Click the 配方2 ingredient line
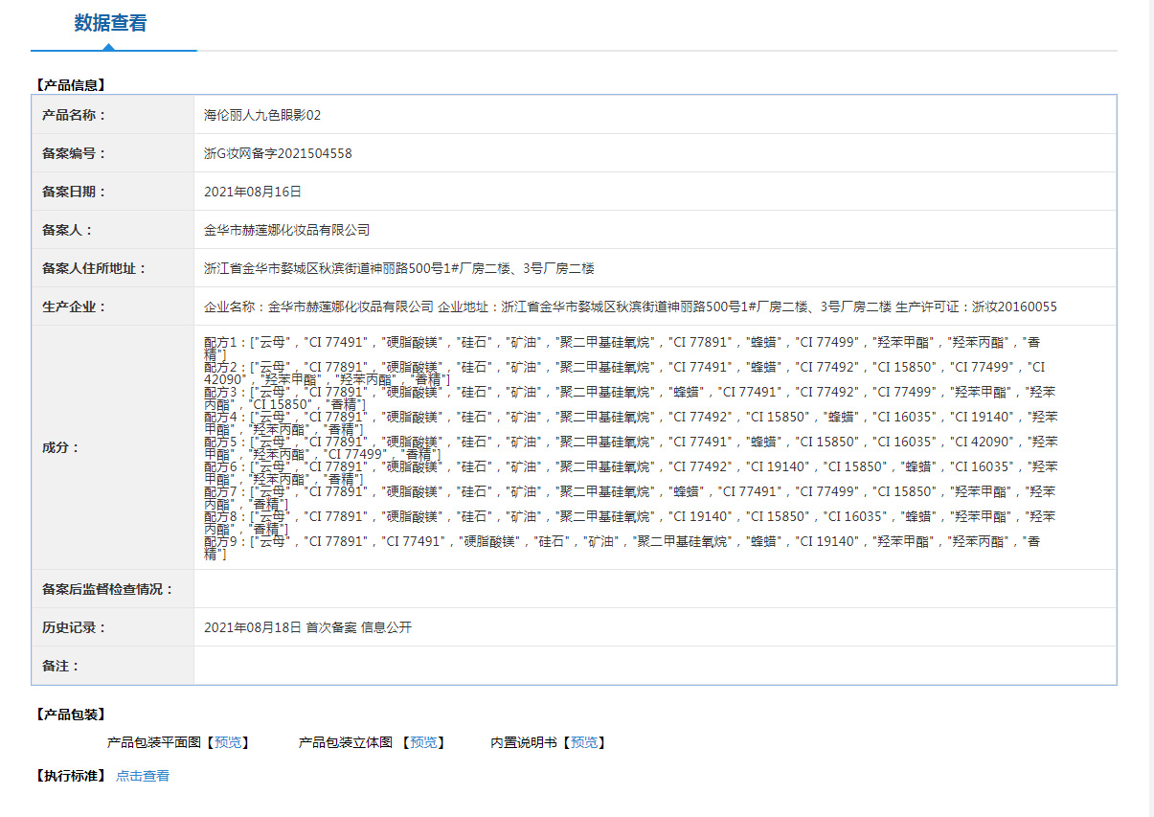The height and width of the screenshot is (817, 1154). pos(623,373)
